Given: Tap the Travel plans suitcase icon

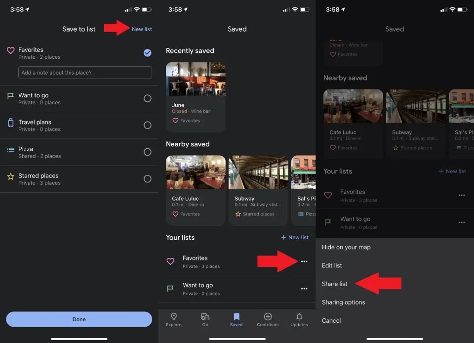Looking at the screenshot, I should coord(11,123).
